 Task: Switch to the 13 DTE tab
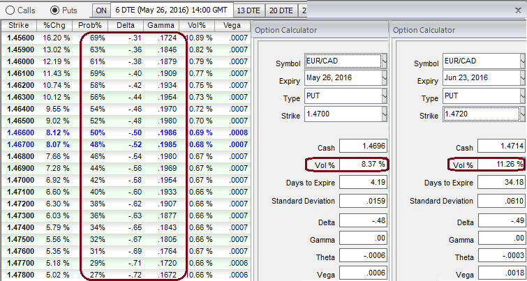click(x=248, y=10)
